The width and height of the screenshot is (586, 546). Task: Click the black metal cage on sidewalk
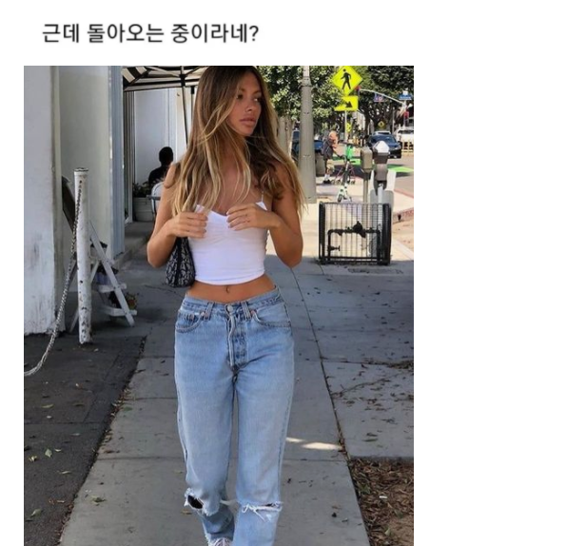pyautogui.click(x=354, y=234)
